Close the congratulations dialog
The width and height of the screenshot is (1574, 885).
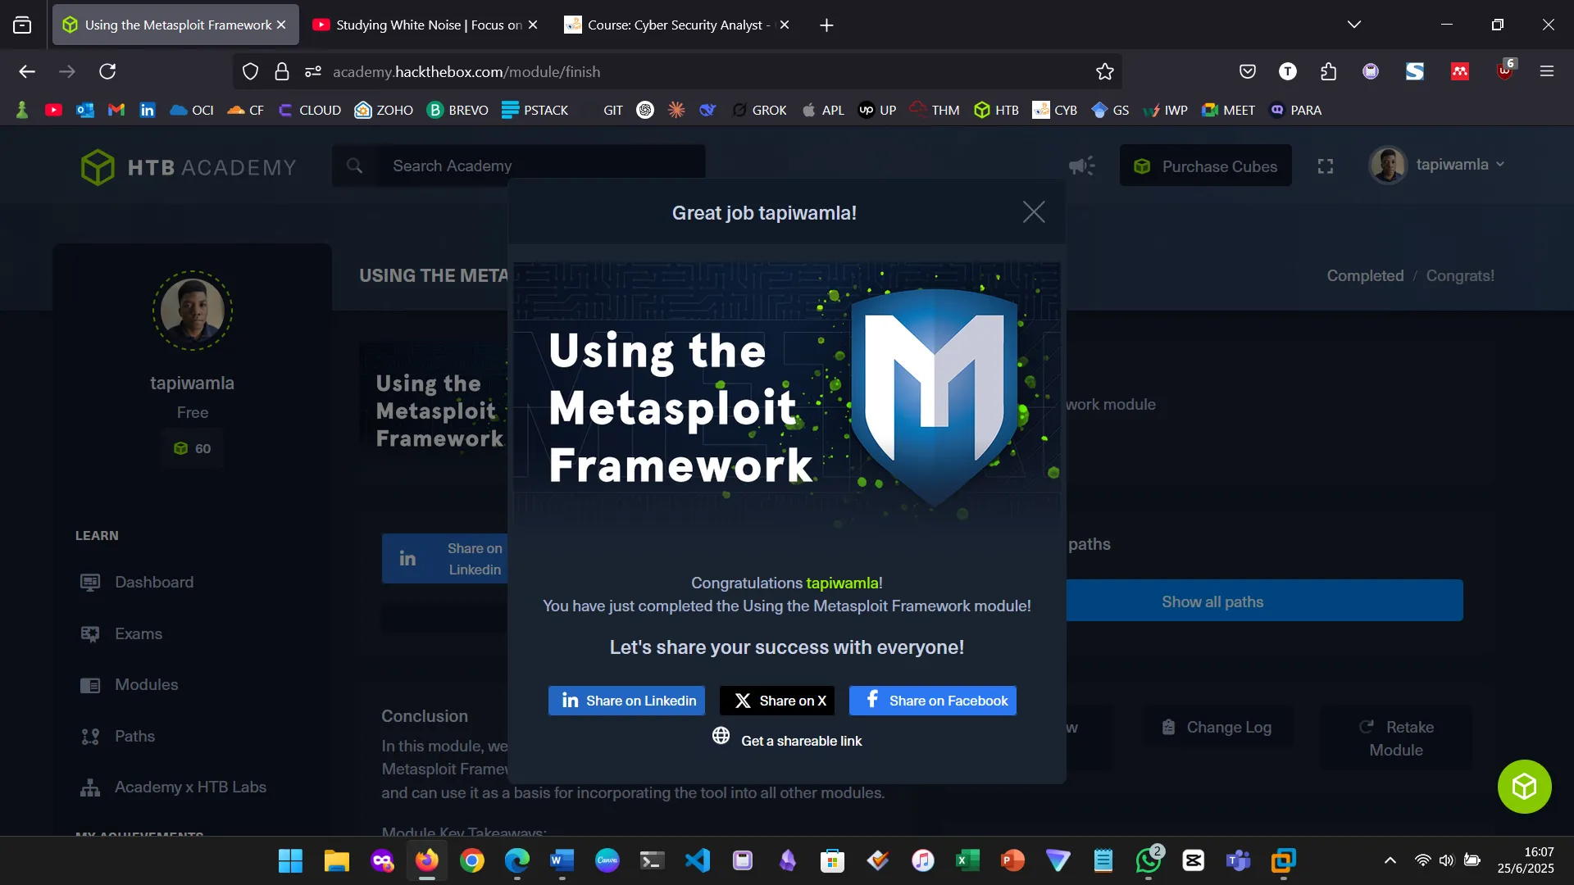[x=1033, y=211]
